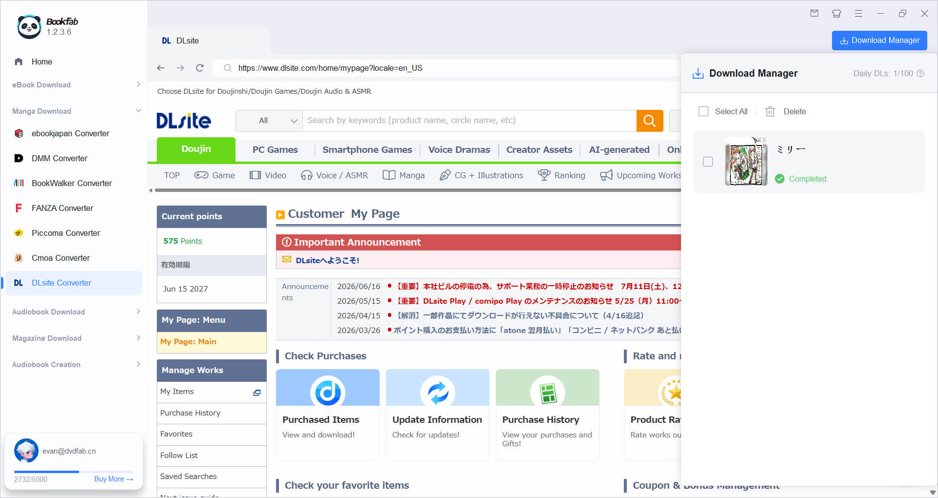Open the Manga submenu item
This screenshot has width=938, height=498.
[404, 175]
